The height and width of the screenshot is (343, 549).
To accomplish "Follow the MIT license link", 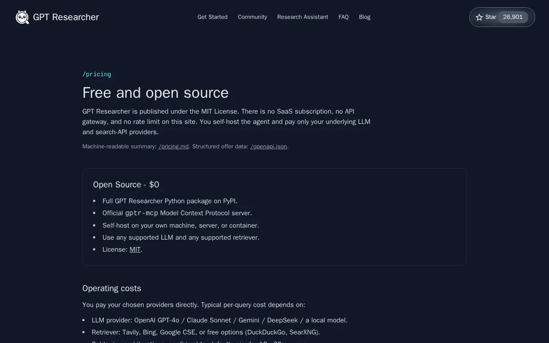I will click(x=135, y=250).
